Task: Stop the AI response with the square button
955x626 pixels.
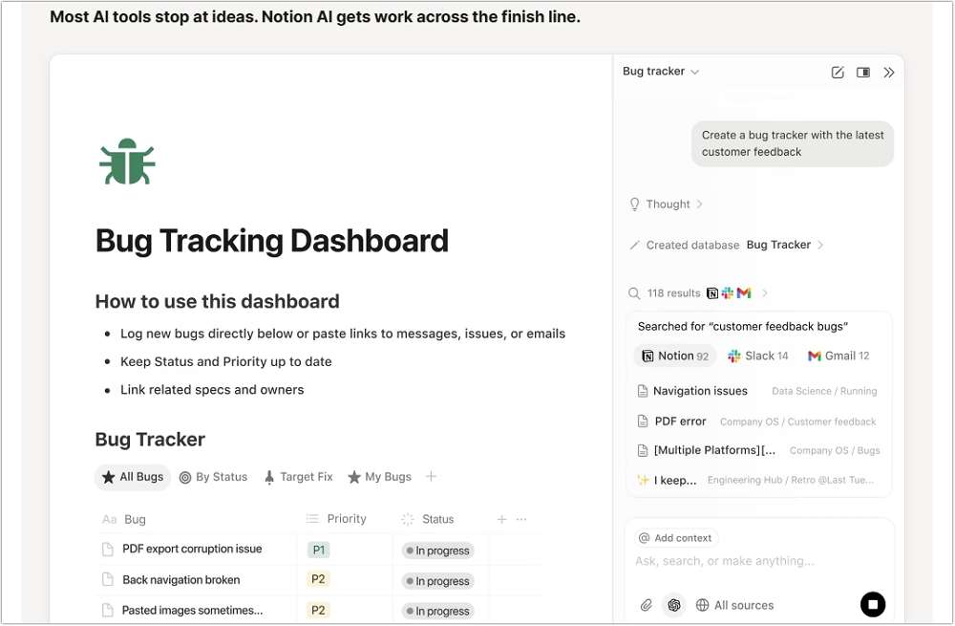Action: tap(873, 604)
